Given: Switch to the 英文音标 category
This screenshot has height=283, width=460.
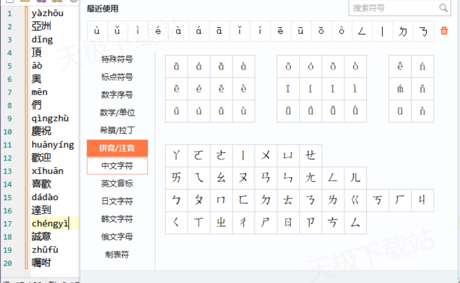Looking at the screenshot, I should tap(117, 184).
